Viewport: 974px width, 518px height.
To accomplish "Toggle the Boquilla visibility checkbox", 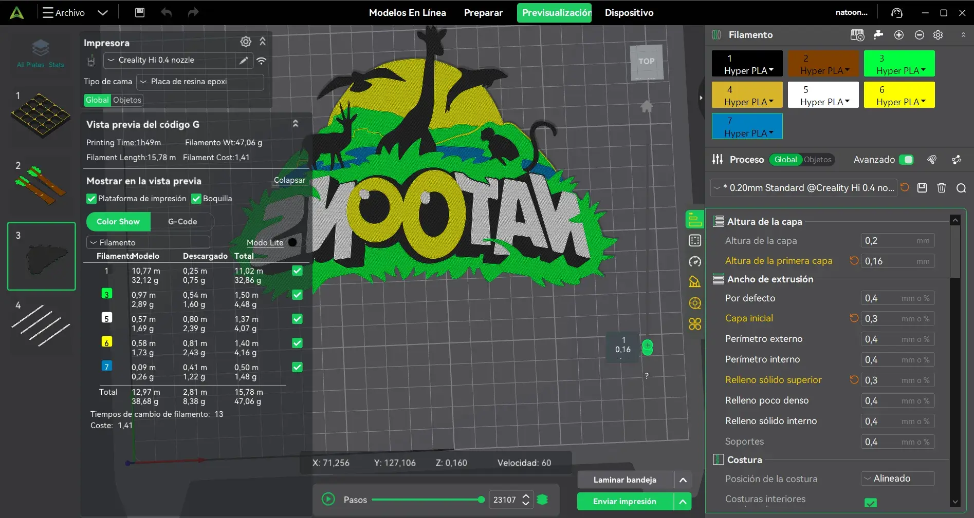I will point(196,199).
